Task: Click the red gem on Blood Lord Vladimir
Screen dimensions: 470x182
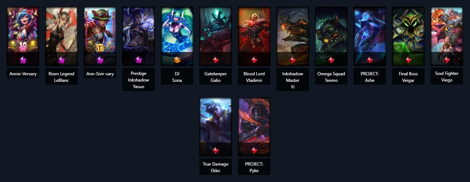Action: click(254, 60)
